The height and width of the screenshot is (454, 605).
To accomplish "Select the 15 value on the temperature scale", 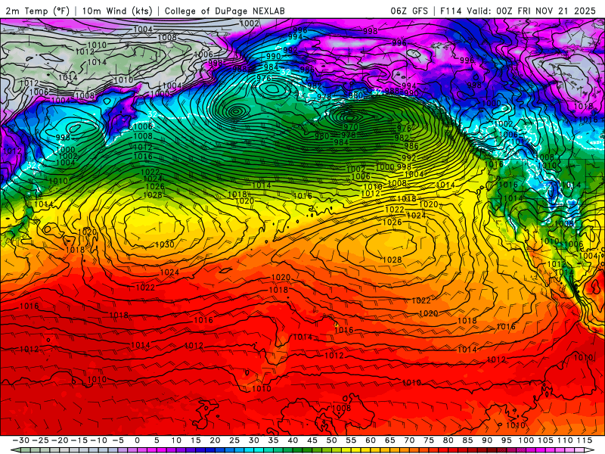I will tap(196, 440).
